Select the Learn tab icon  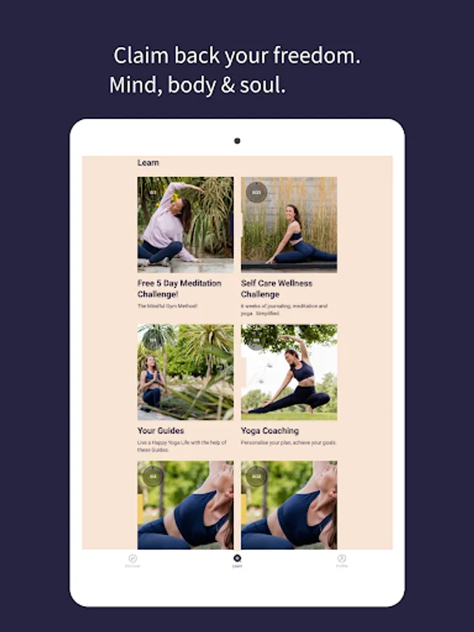click(x=237, y=558)
